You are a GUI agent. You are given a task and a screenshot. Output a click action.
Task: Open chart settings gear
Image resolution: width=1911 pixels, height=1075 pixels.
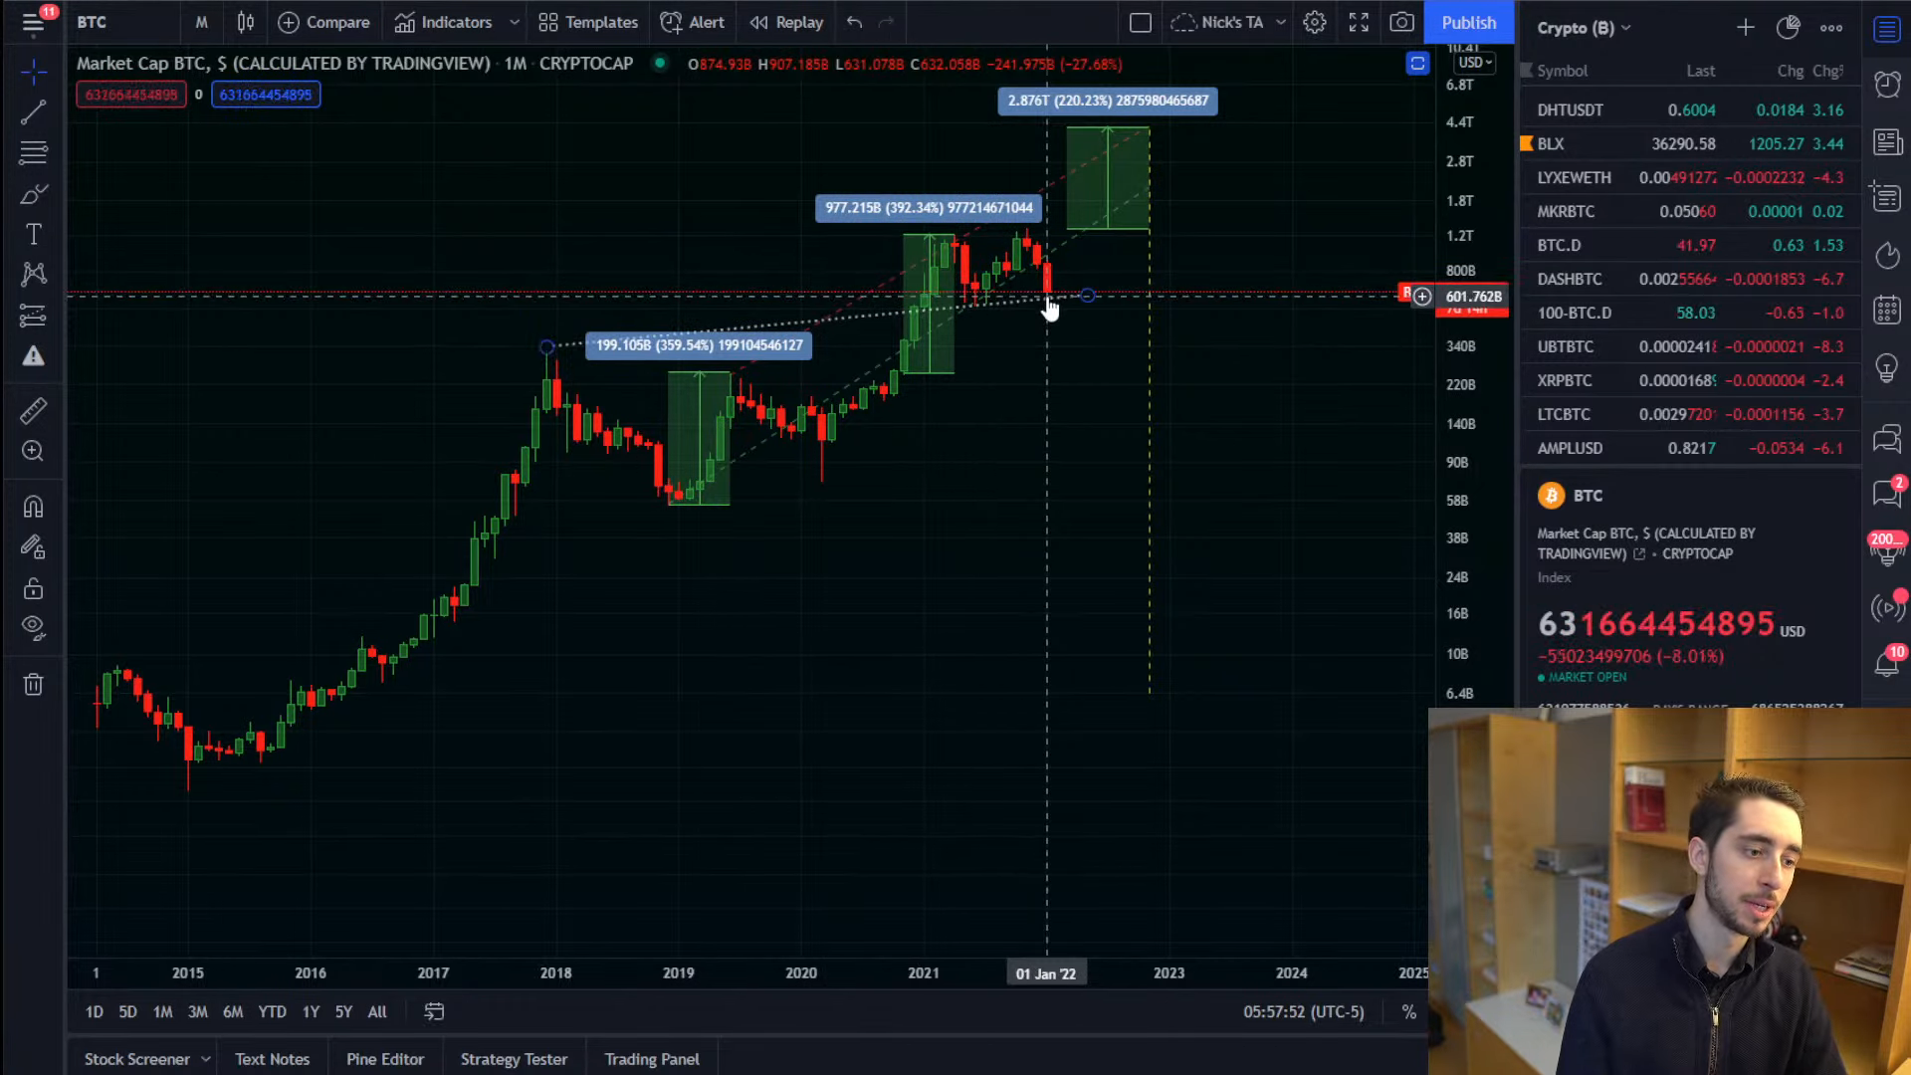1315,22
